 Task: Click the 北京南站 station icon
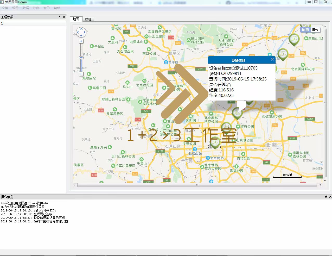(208, 158)
